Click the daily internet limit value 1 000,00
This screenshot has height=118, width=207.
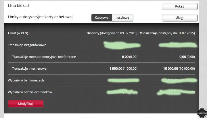[x=123, y=68]
